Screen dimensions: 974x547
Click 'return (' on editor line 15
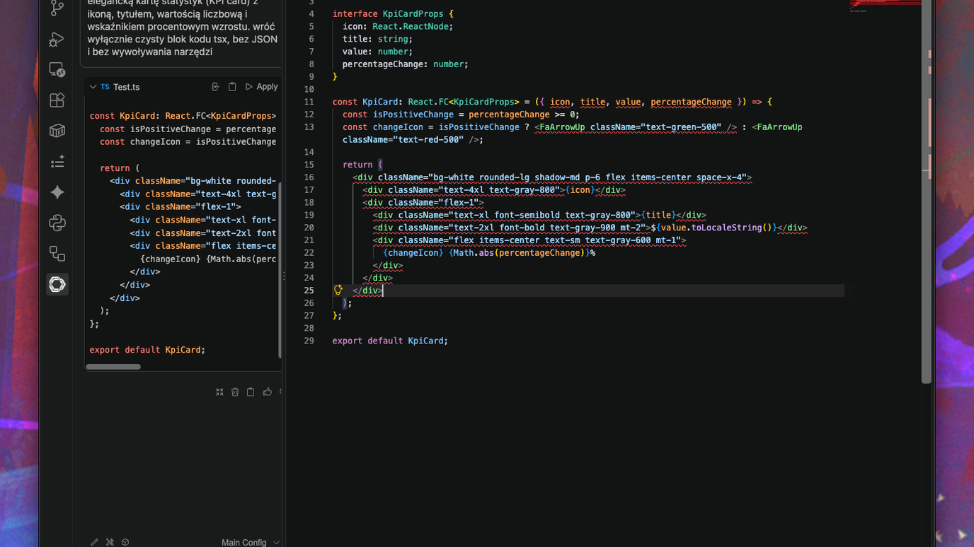[362, 165]
